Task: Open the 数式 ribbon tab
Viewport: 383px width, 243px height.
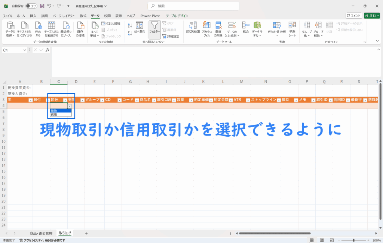Action: (x=83, y=16)
